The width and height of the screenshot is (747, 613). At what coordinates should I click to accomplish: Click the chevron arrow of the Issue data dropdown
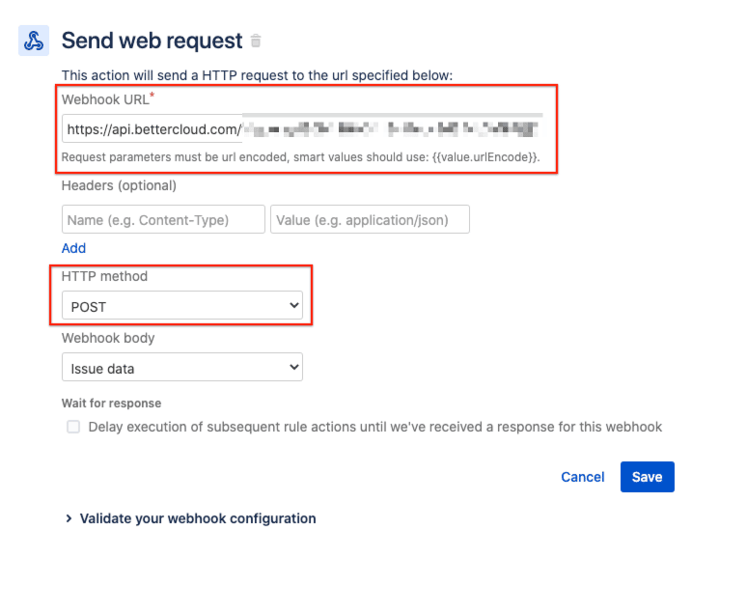point(294,367)
